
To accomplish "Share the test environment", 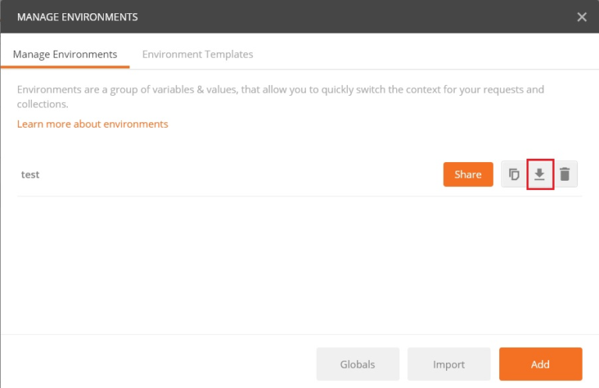I will 468,175.
